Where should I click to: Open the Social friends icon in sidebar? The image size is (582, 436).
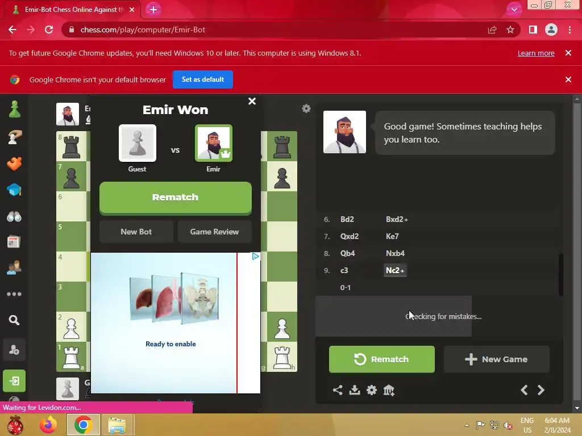point(14,268)
